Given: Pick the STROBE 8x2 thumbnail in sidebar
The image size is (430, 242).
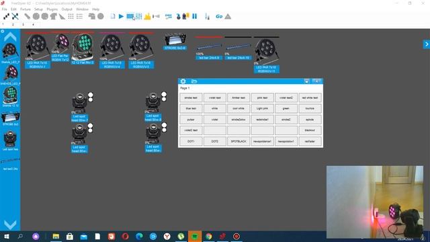Looking at the screenshot, I should click(x=11, y=118).
